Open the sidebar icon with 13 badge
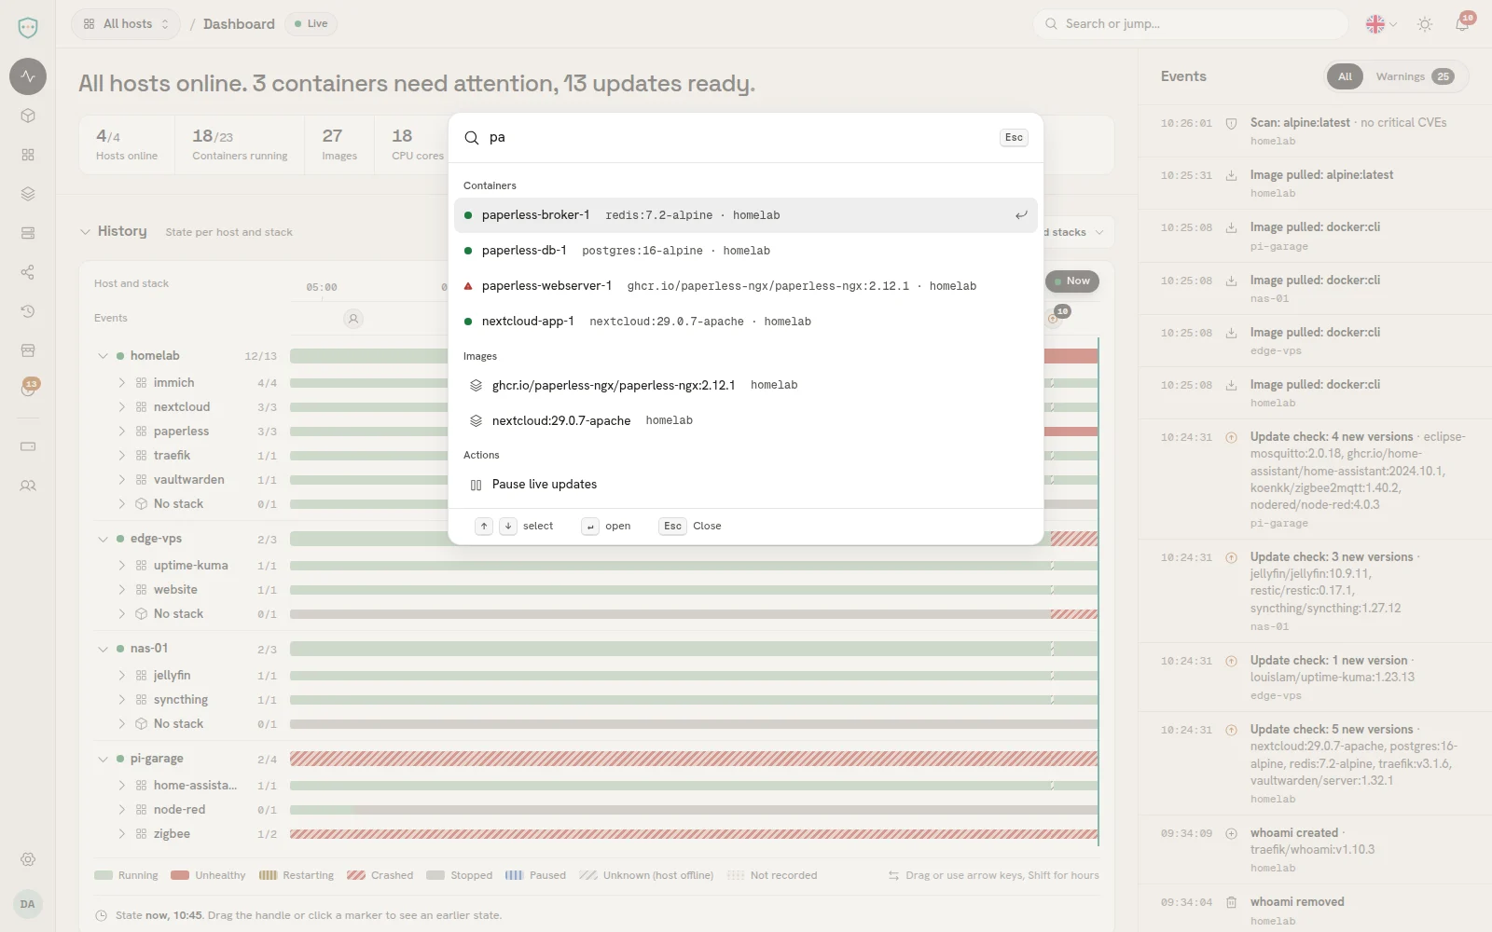The height and width of the screenshot is (932, 1492). click(x=28, y=389)
